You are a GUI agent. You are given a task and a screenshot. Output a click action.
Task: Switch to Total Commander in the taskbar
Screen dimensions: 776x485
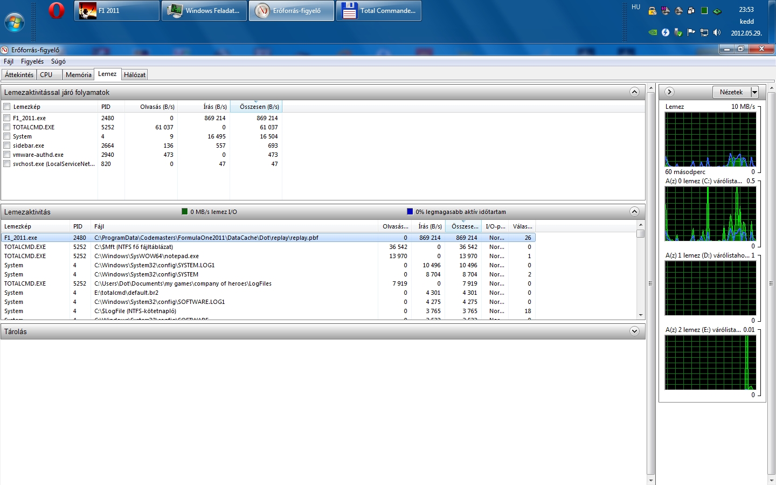pos(379,11)
